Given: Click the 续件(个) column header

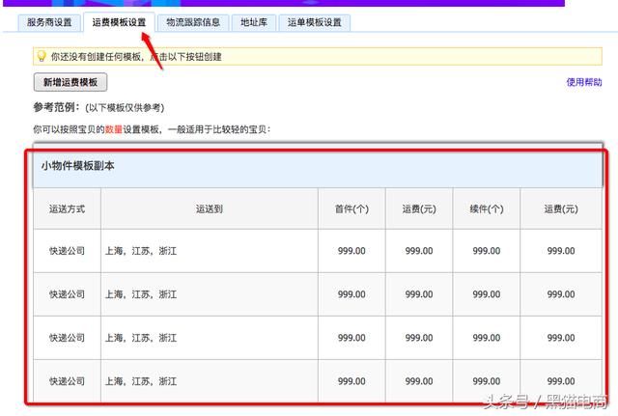Looking at the screenshot, I should pyautogui.click(x=487, y=208).
